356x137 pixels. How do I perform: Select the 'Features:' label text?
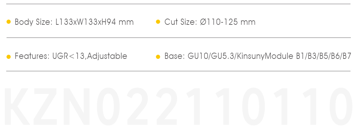32,56
